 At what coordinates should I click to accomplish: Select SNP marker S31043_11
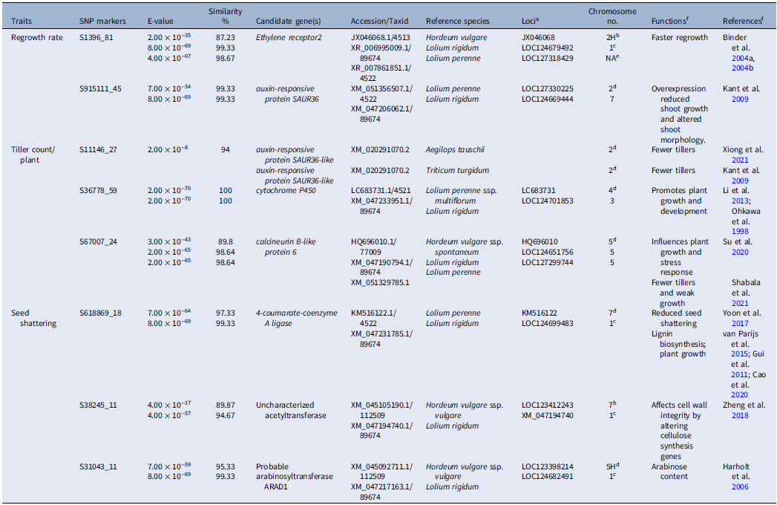tap(98, 467)
